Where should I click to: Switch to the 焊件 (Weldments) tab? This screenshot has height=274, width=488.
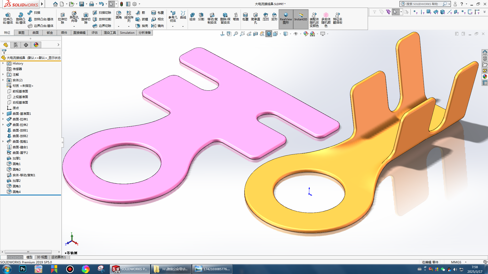pyautogui.click(x=64, y=33)
